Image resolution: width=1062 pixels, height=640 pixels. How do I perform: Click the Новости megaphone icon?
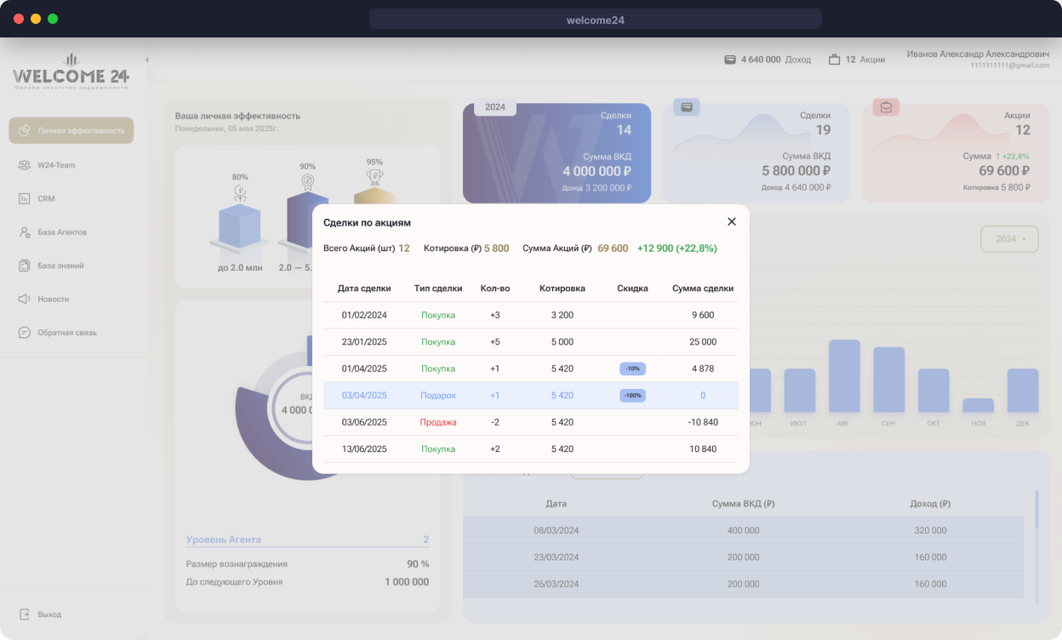(25, 299)
